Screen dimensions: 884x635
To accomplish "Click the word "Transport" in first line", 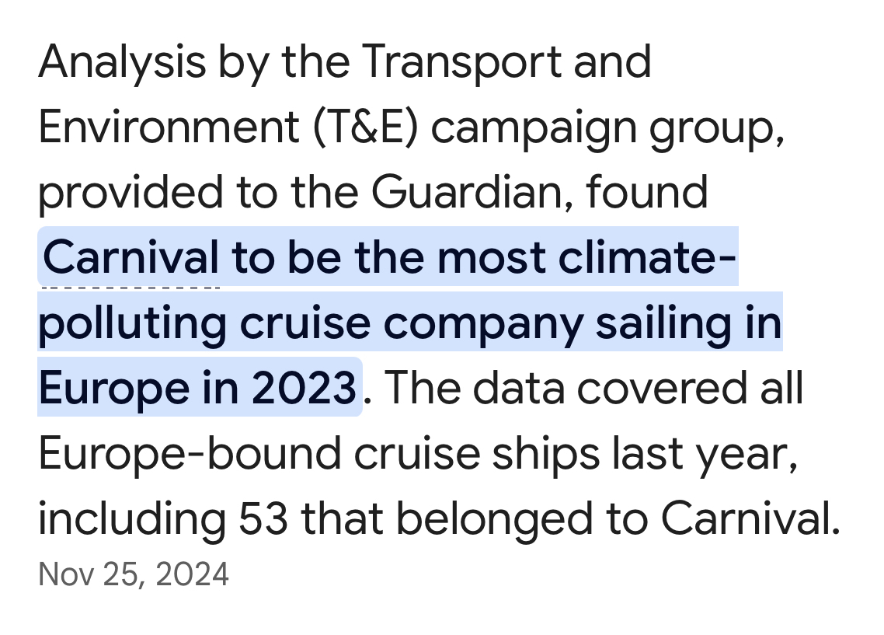I will pos(465,61).
